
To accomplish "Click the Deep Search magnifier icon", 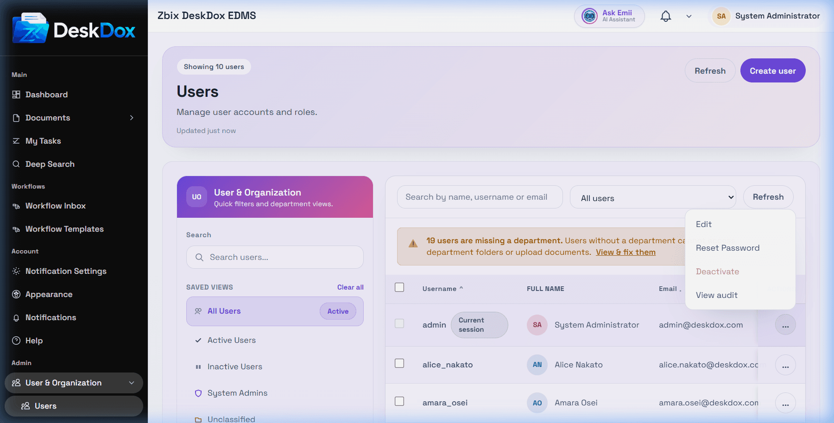I will click(x=16, y=164).
